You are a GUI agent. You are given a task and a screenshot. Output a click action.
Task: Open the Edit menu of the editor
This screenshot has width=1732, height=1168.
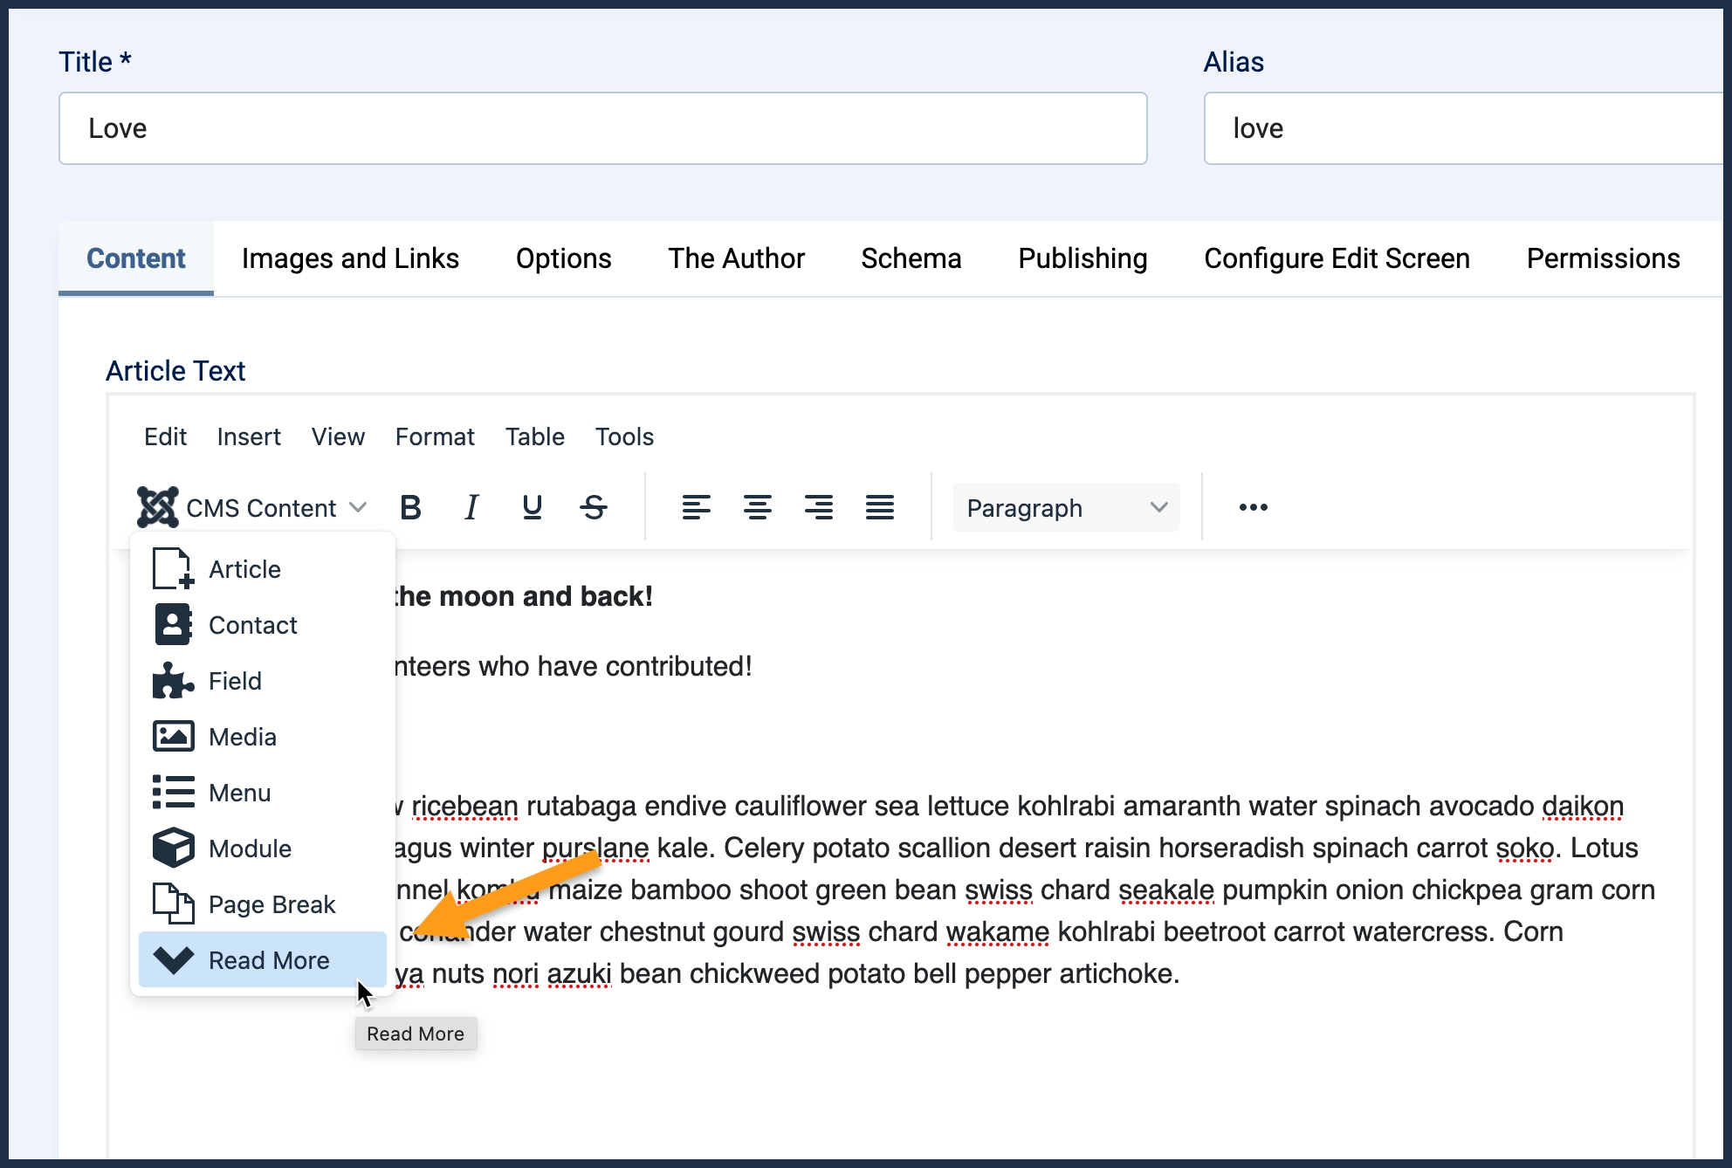(x=165, y=436)
